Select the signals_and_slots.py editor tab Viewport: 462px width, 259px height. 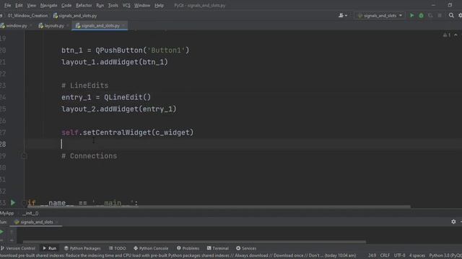pyautogui.click(x=100, y=26)
